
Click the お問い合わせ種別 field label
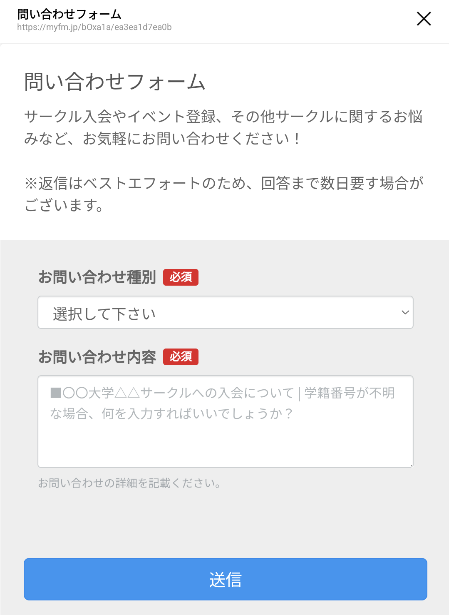point(97,277)
